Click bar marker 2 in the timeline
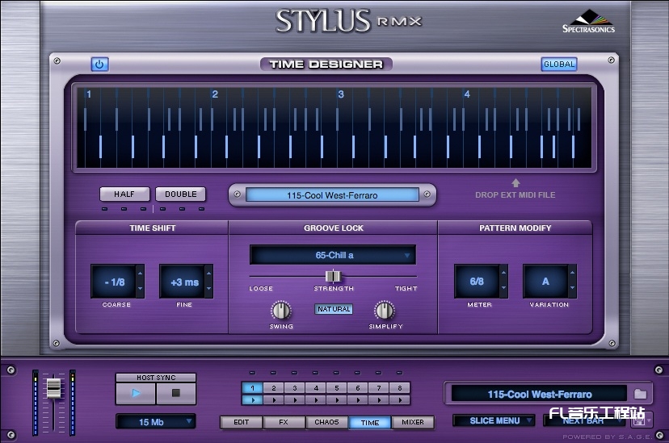The image size is (669, 443). [x=215, y=94]
